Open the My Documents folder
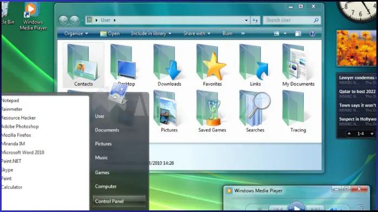 click(298, 65)
